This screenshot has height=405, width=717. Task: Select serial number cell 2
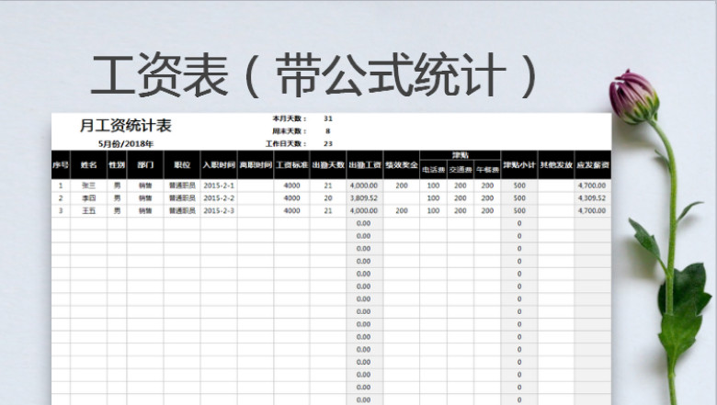tap(61, 198)
